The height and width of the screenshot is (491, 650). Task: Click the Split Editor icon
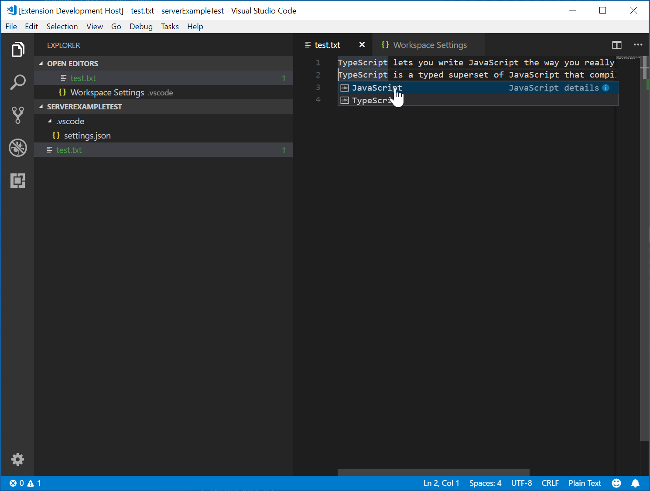[617, 45]
